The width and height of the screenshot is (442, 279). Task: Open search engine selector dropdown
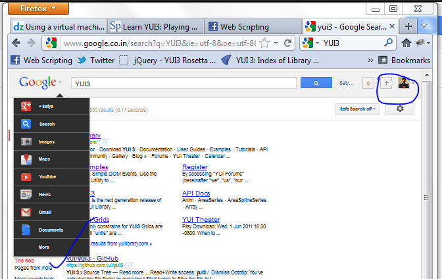point(310,43)
